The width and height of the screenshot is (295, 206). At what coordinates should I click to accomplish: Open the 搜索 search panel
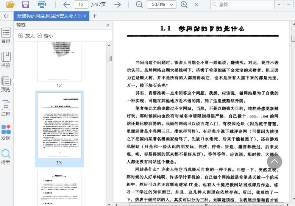click(x=6, y=157)
